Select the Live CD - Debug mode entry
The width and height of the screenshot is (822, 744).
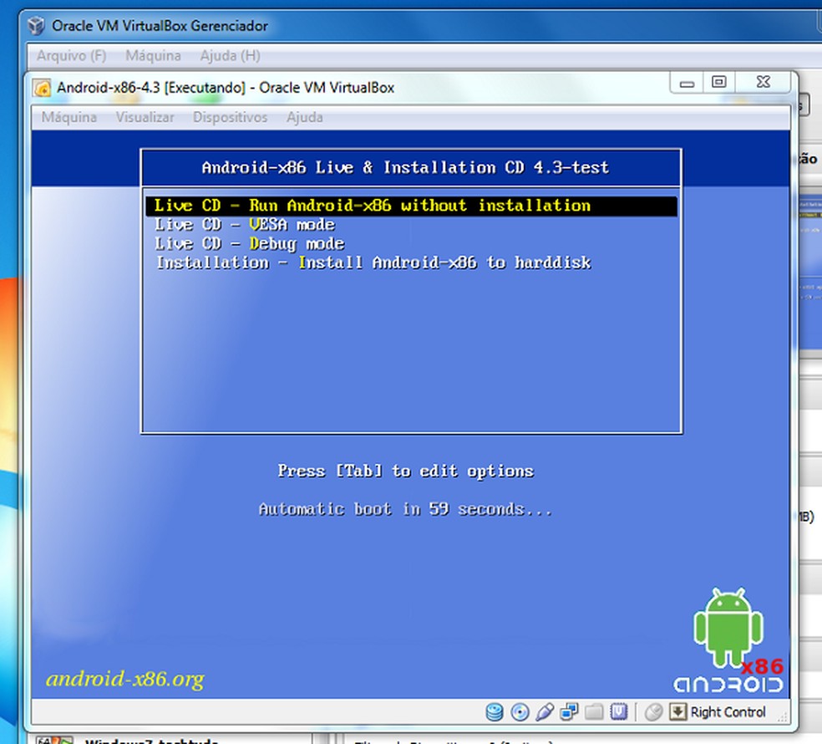pyautogui.click(x=249, y=243)
